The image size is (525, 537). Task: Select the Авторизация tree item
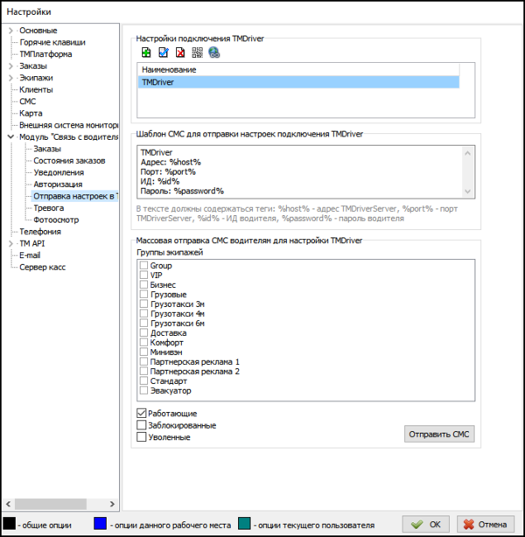tap(58, 185)
